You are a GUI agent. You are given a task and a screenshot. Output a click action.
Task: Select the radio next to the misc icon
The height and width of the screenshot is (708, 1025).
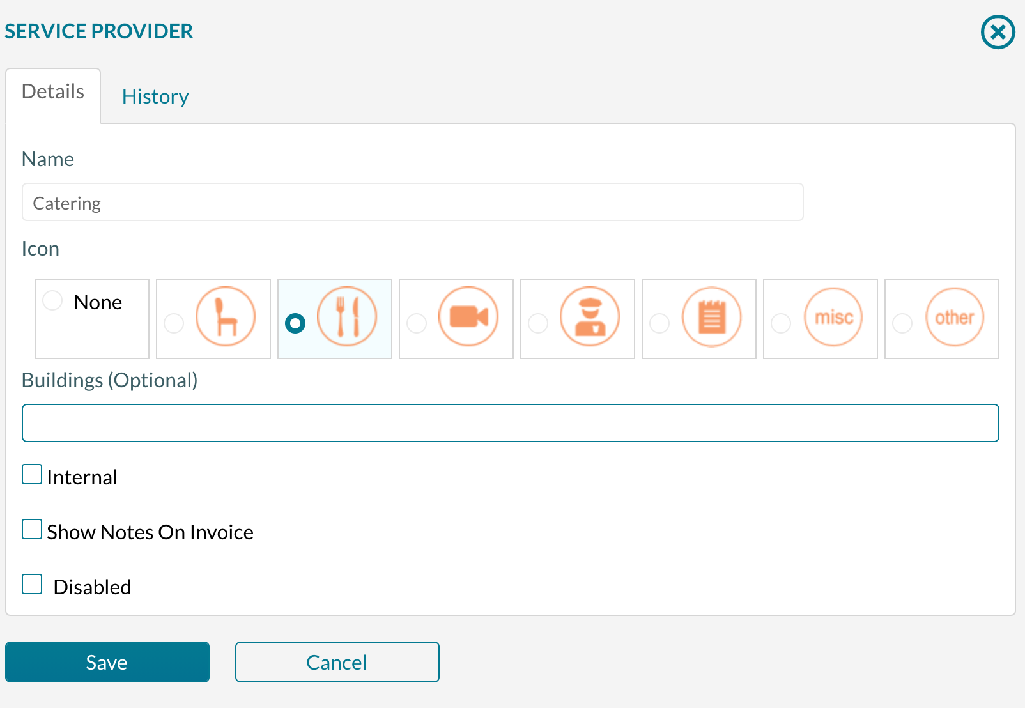781,324
